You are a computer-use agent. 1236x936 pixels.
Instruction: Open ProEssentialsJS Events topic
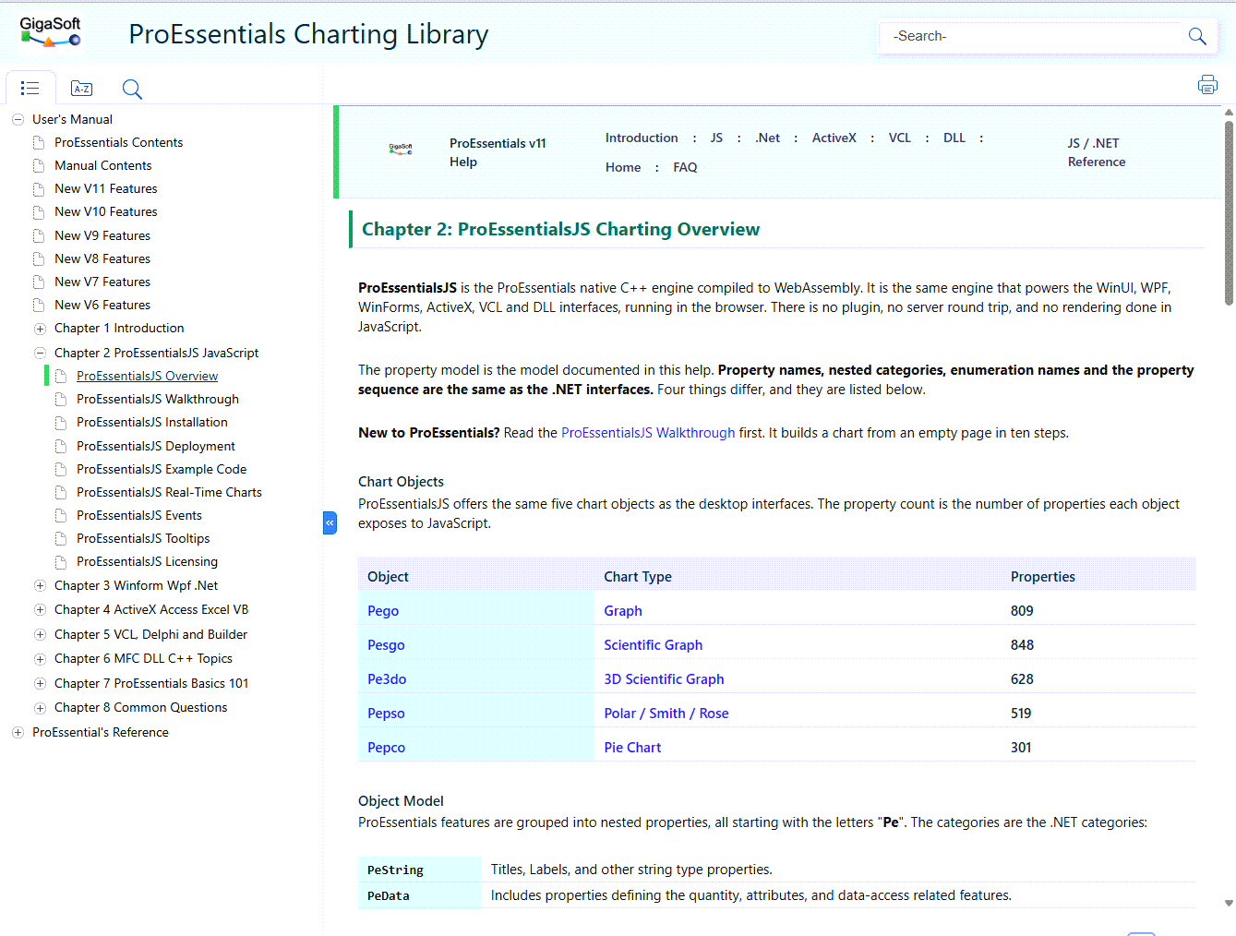(x=138, y=515)
